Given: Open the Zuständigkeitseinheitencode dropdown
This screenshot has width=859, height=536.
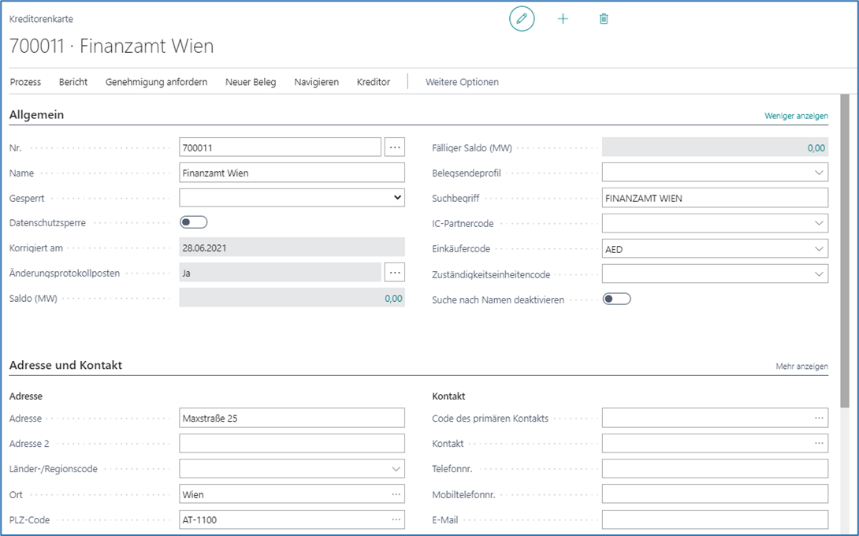Looking at the screenshot, I should coord(819,274).
